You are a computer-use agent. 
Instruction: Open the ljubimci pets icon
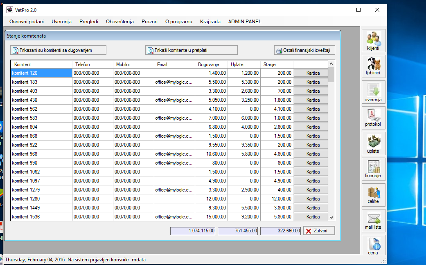[373, 67]
